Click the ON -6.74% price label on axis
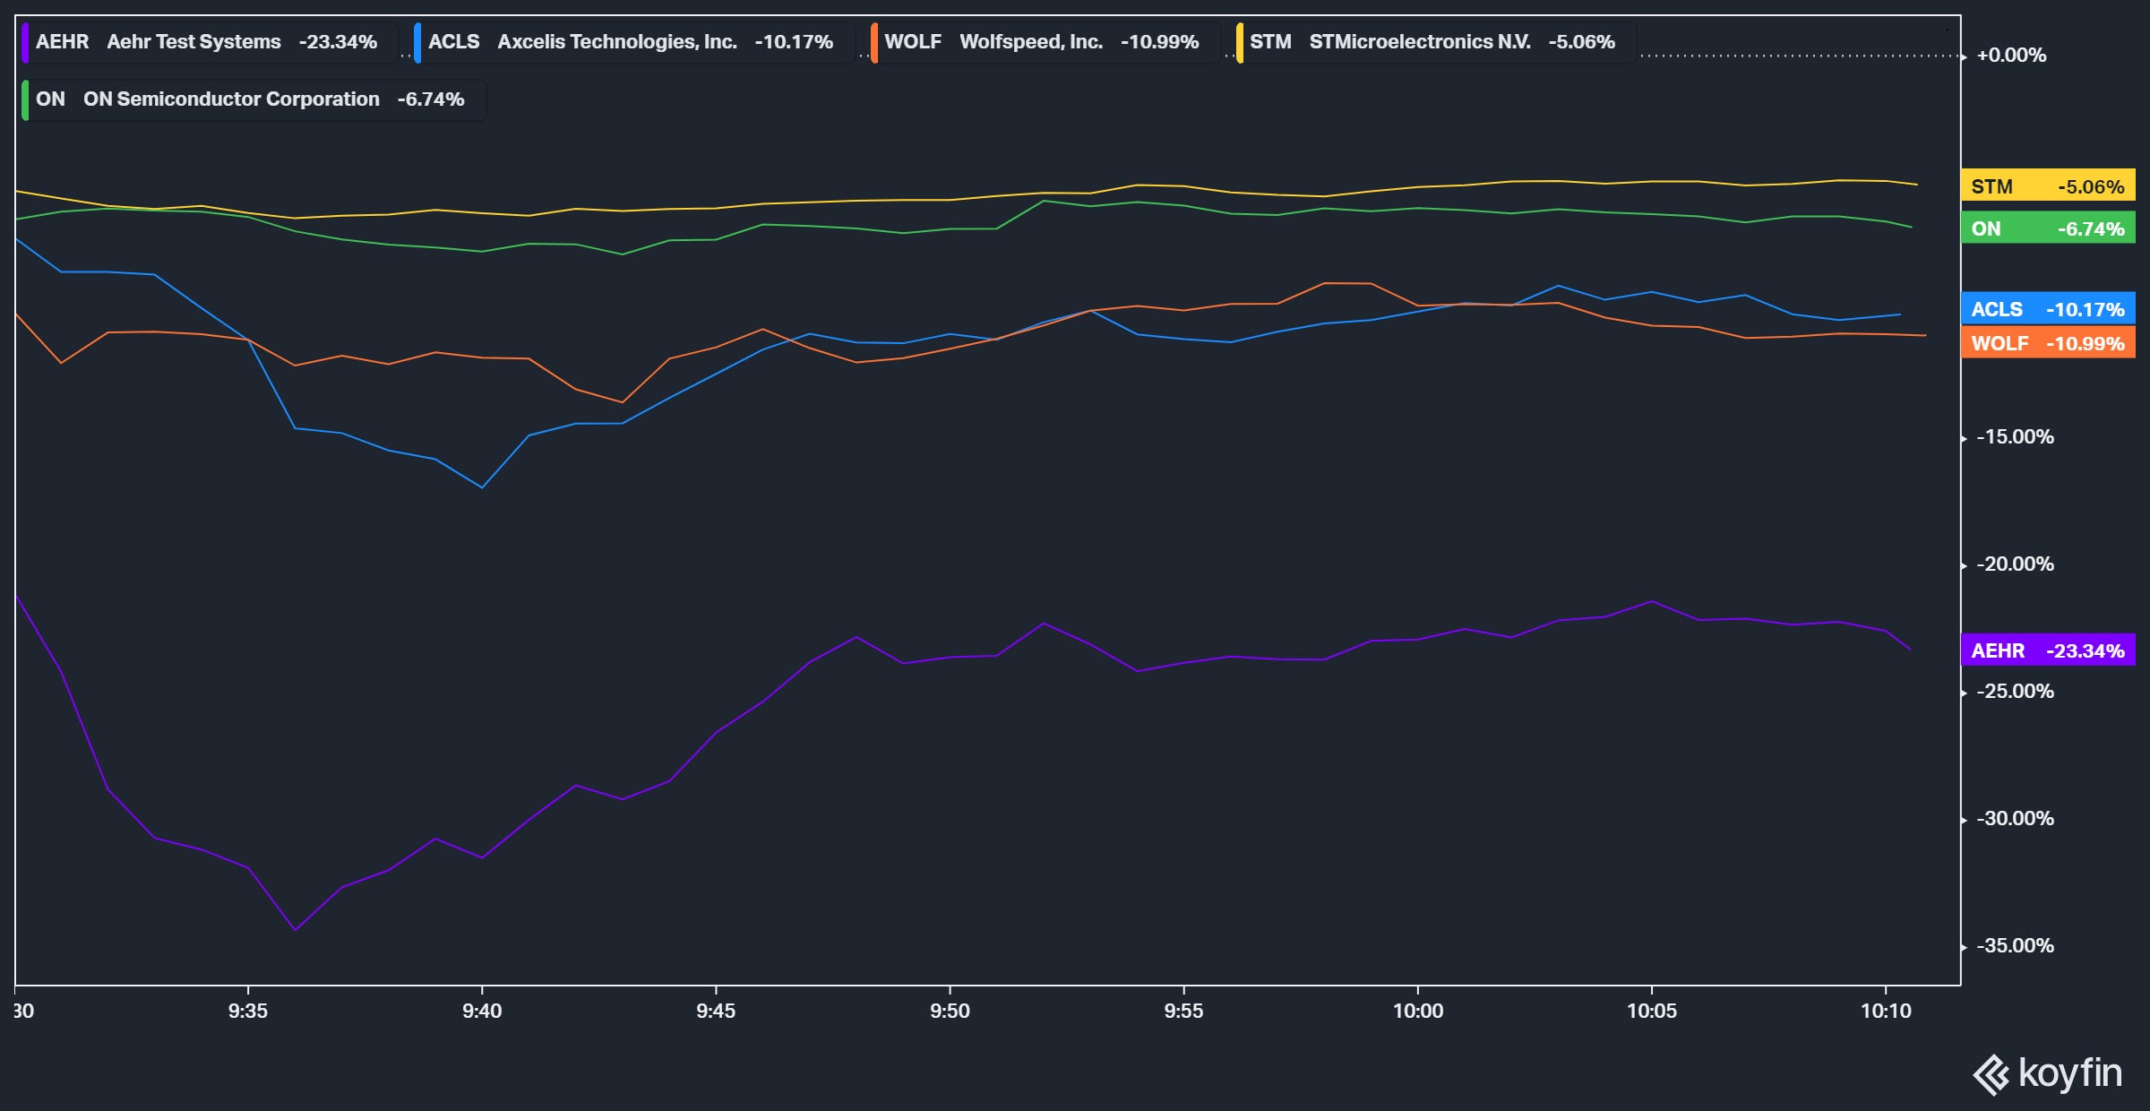This screenshot has width=2150, height=1111. 2048,228
